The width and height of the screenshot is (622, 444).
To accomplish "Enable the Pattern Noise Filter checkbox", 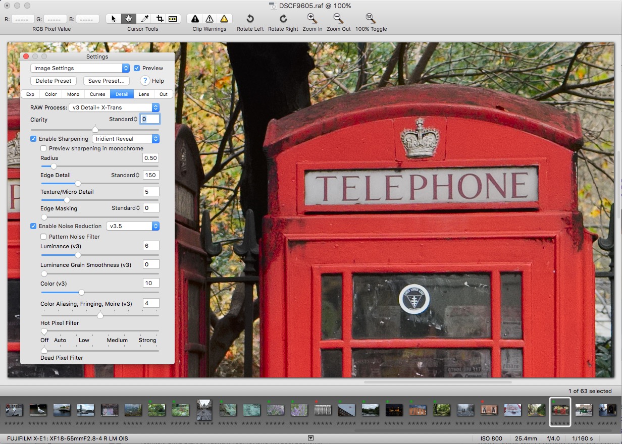I will (x=43, y=237).
